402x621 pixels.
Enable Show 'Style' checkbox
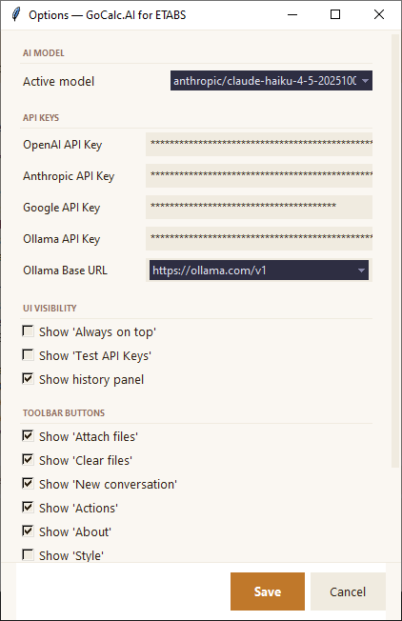coord(29,555)
